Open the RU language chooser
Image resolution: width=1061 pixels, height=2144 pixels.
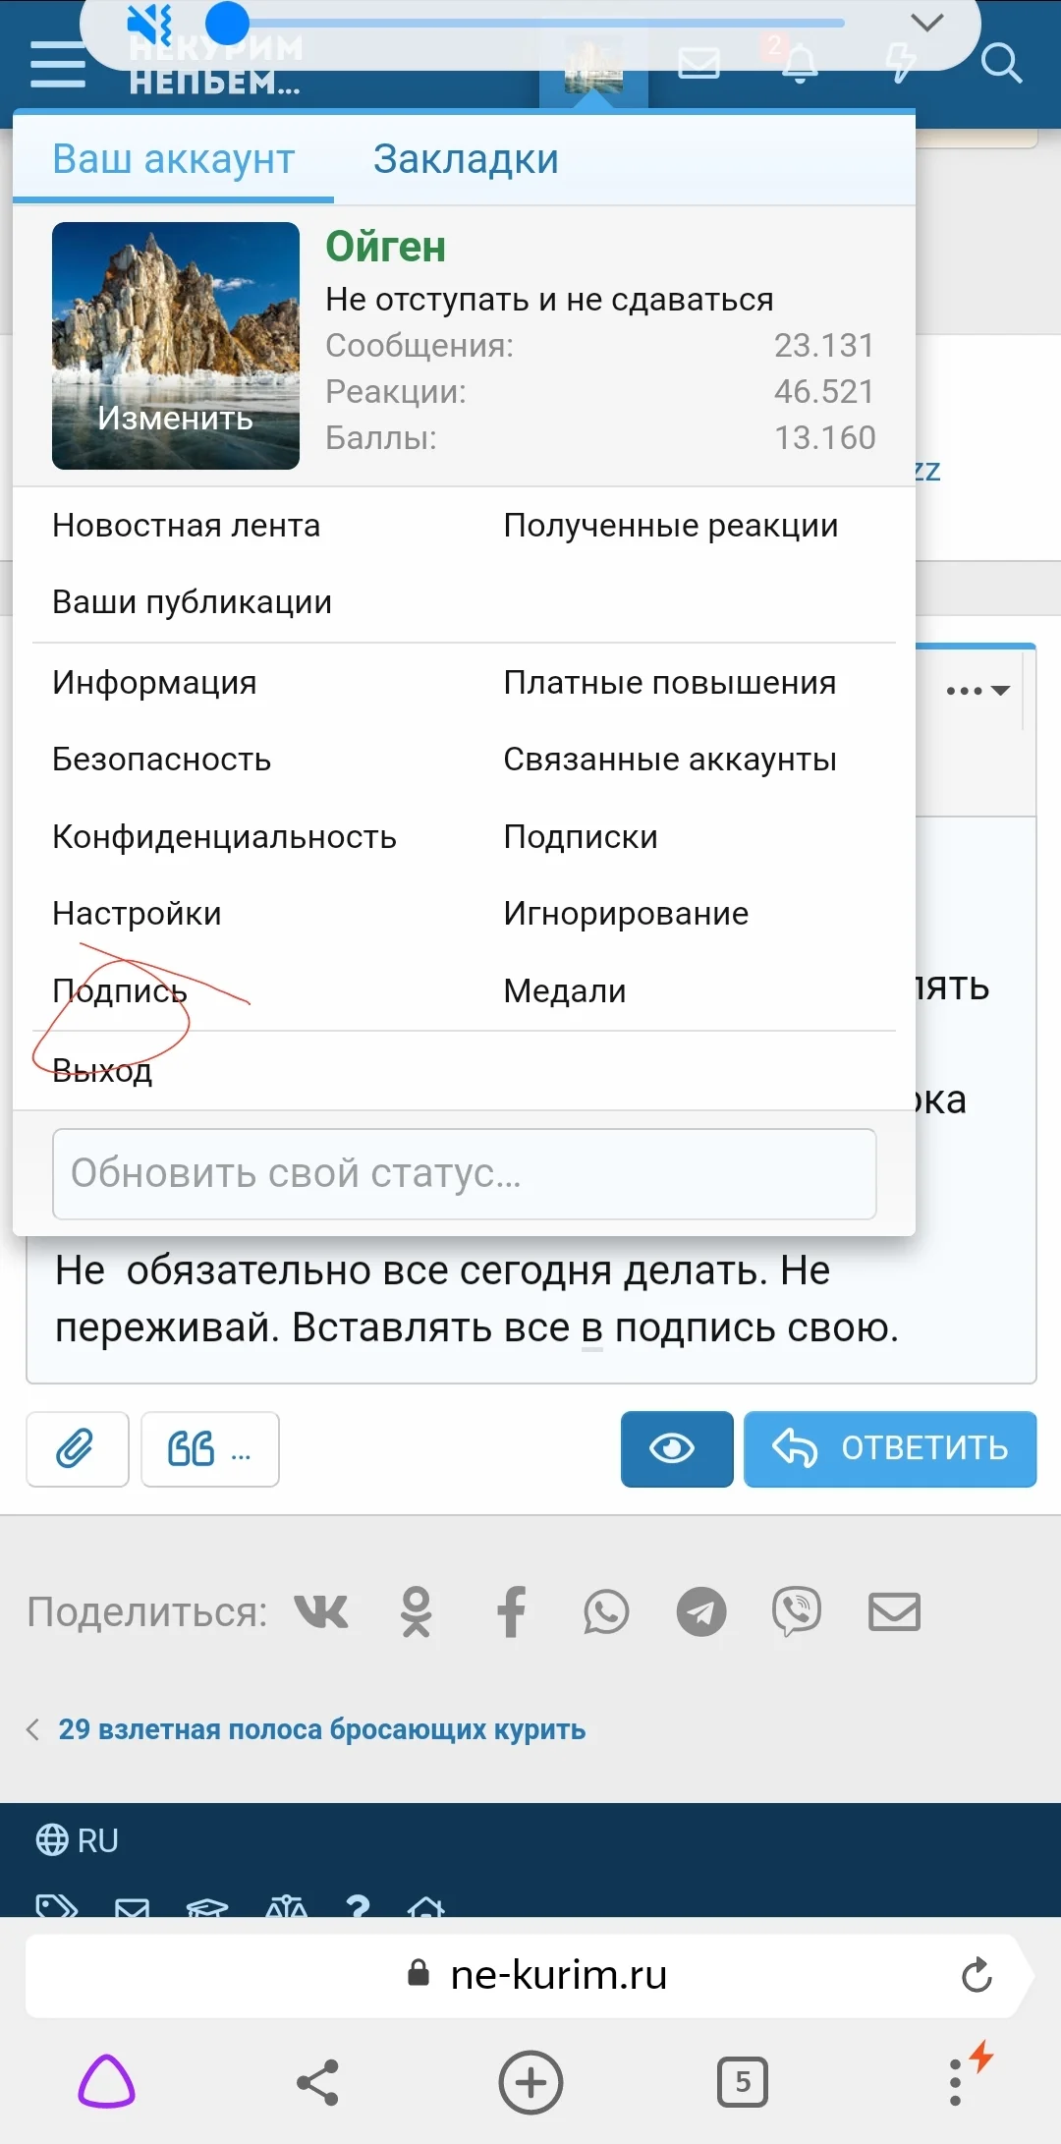[x=77, y=1840]
